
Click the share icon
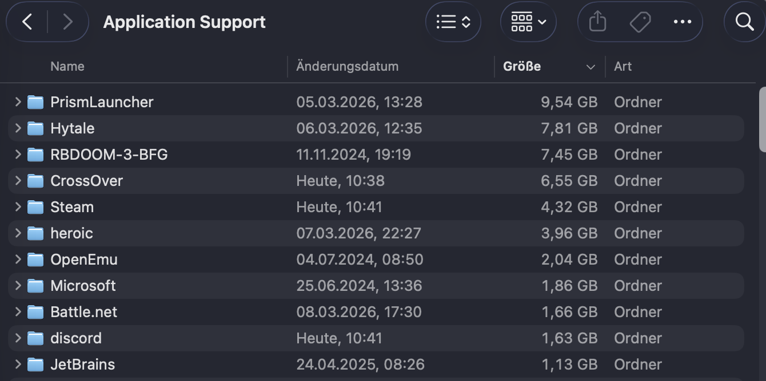coord(597,22)
